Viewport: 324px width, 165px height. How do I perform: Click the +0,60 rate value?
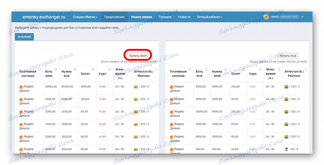[102, 87]
